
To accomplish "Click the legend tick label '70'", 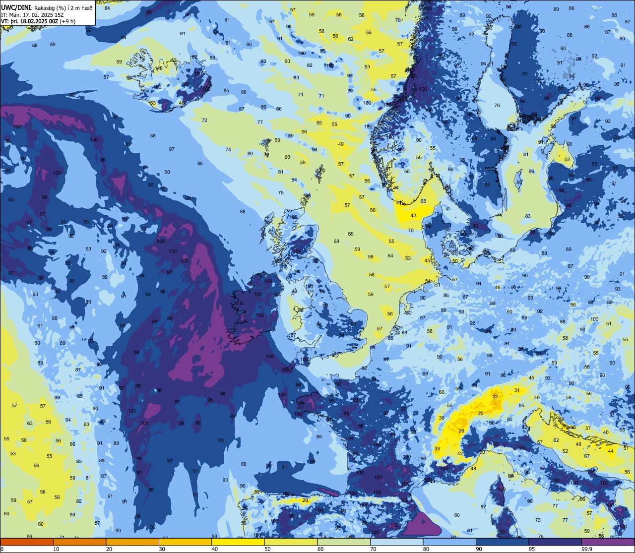I will point(373,549).
